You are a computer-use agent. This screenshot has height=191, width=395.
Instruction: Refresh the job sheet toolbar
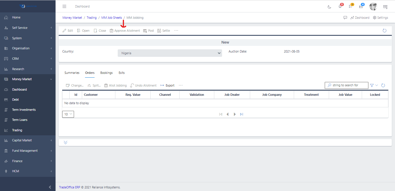click(384, 31)
